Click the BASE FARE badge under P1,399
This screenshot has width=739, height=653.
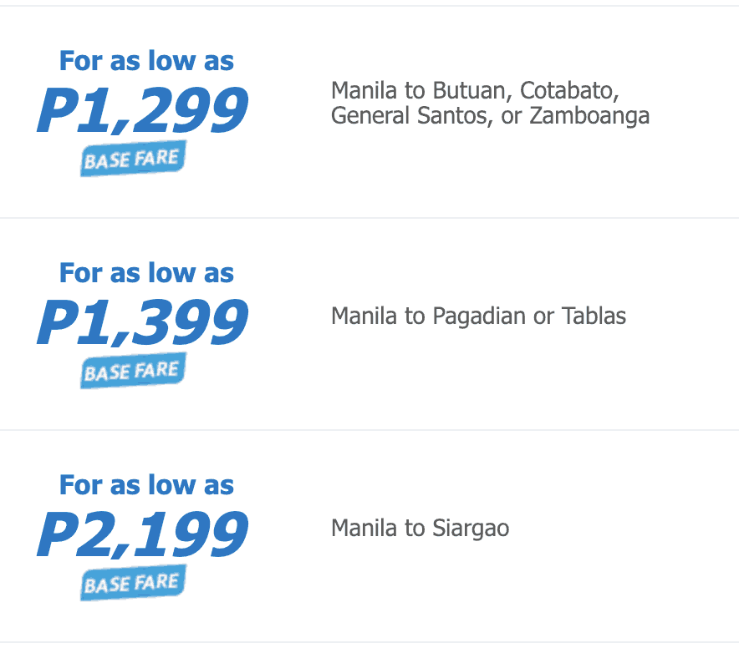click(133, 370)
